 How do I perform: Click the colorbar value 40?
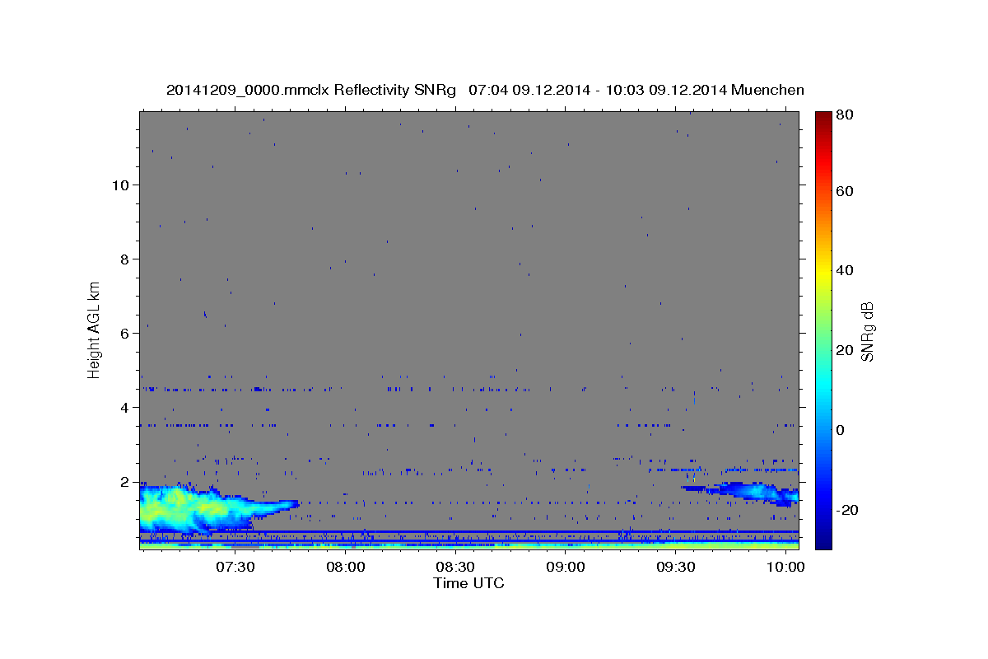[x=845, y=270]
